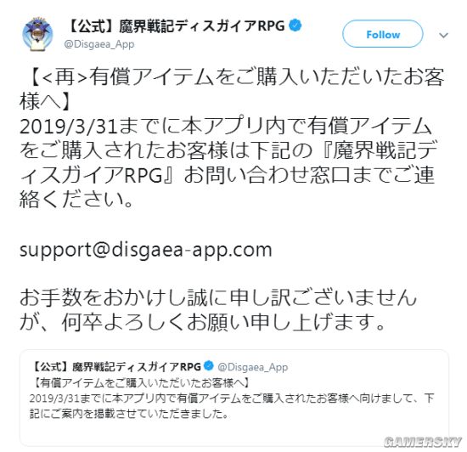Open the Disgaea RPG profile avatar
The image size is (467, 452).
pos(37,34)
